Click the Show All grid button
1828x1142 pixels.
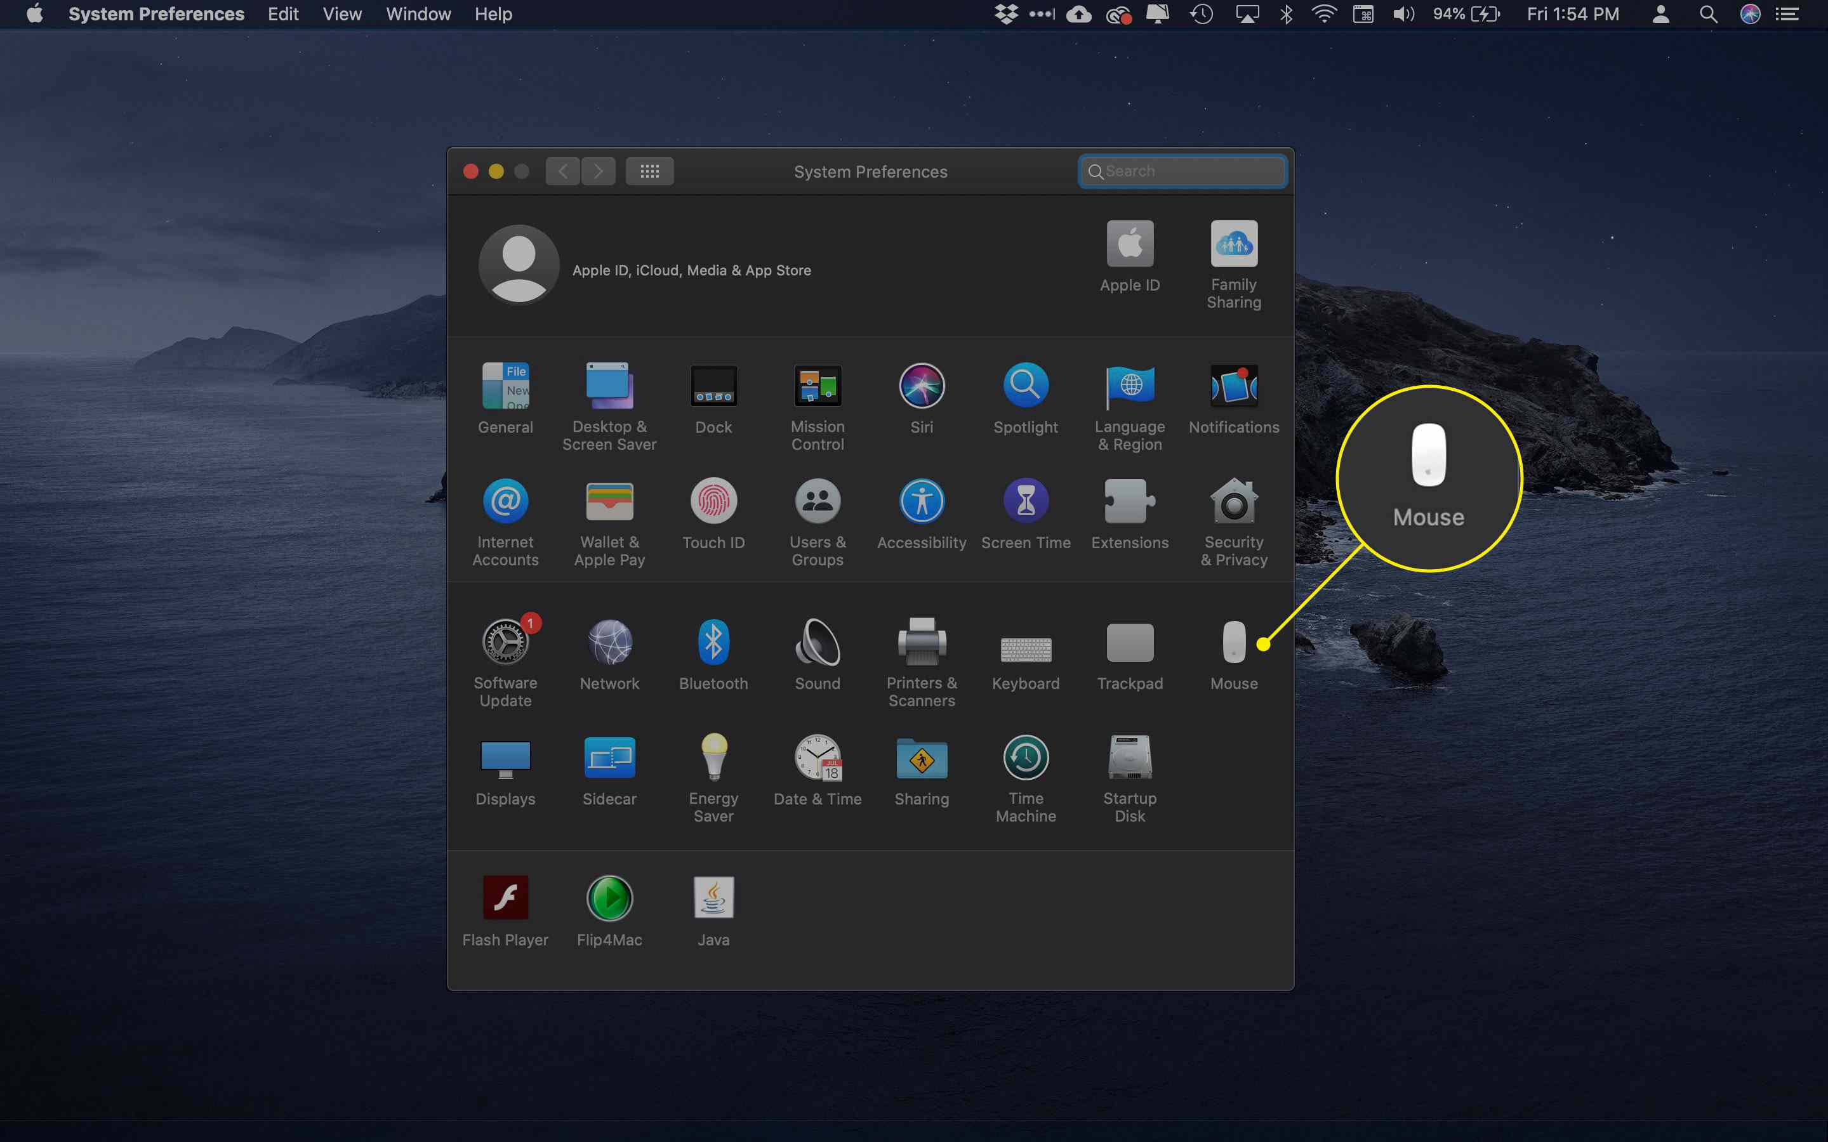click(649, 171)
